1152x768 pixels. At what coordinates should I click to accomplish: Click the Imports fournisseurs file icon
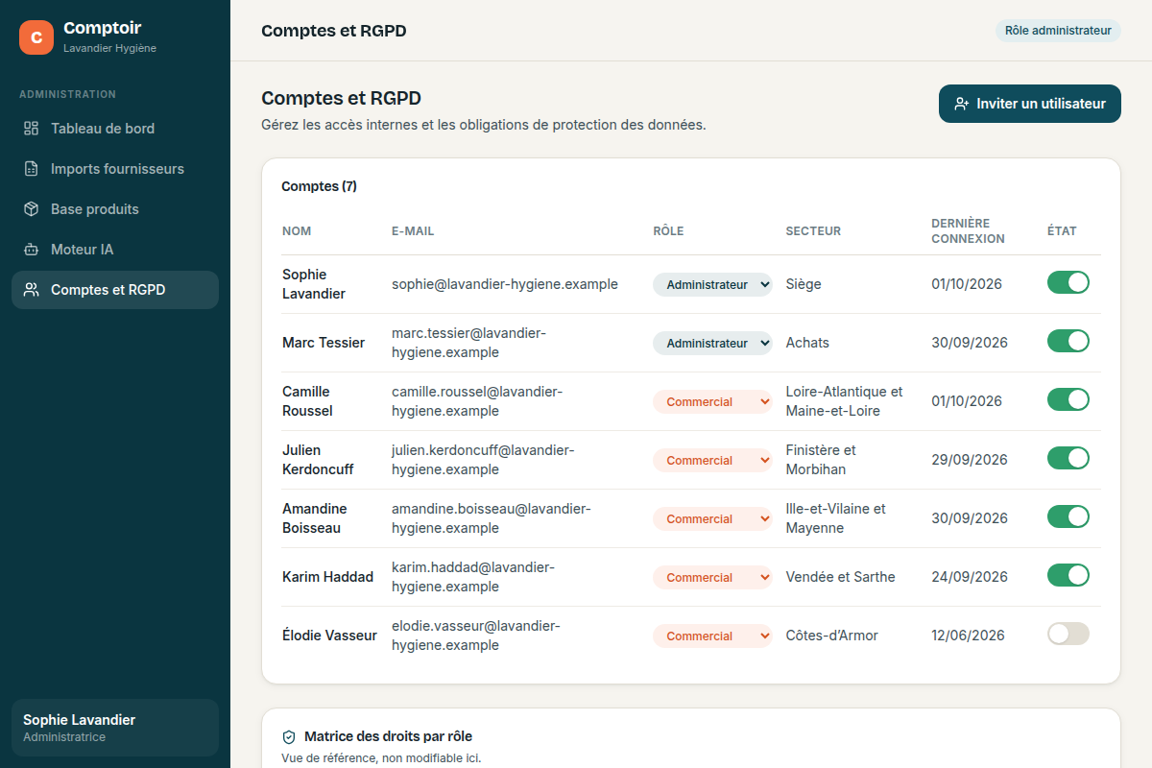pos(32,169)
